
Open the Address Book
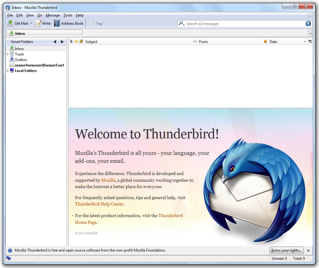(69, 23)
